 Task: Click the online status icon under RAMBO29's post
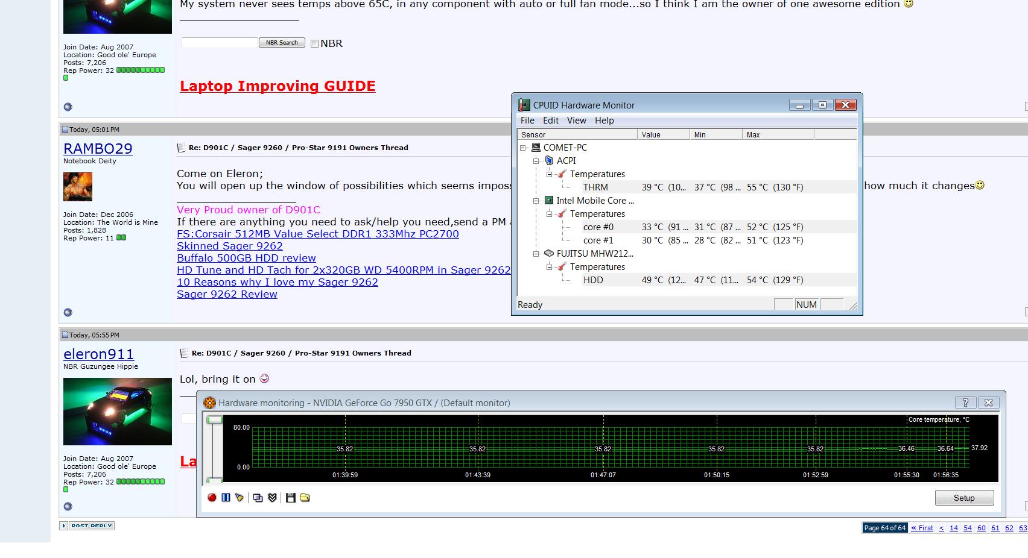click(x=68, y=312)
